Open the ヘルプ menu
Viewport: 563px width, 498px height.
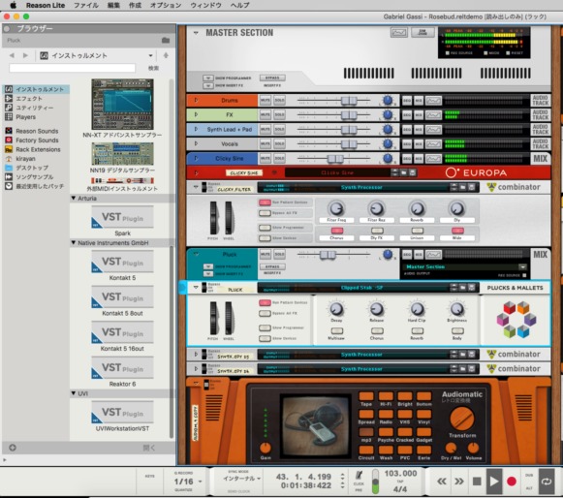[x=240, y=6]
